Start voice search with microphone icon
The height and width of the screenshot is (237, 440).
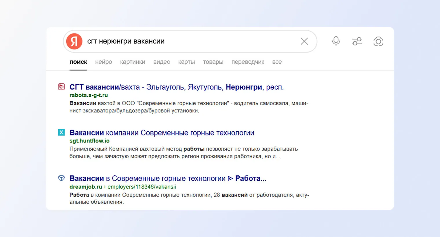tap(336, 41)
